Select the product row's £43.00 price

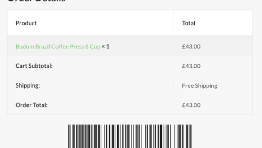(x=191, y=47)
